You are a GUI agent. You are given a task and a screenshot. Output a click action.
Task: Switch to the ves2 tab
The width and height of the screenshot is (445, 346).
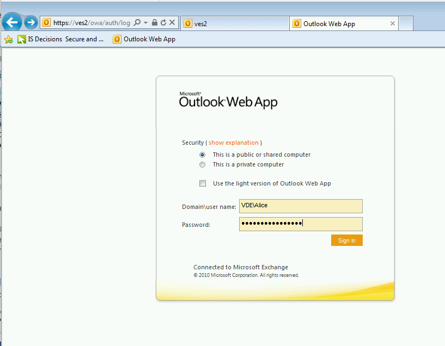[235, 23]
